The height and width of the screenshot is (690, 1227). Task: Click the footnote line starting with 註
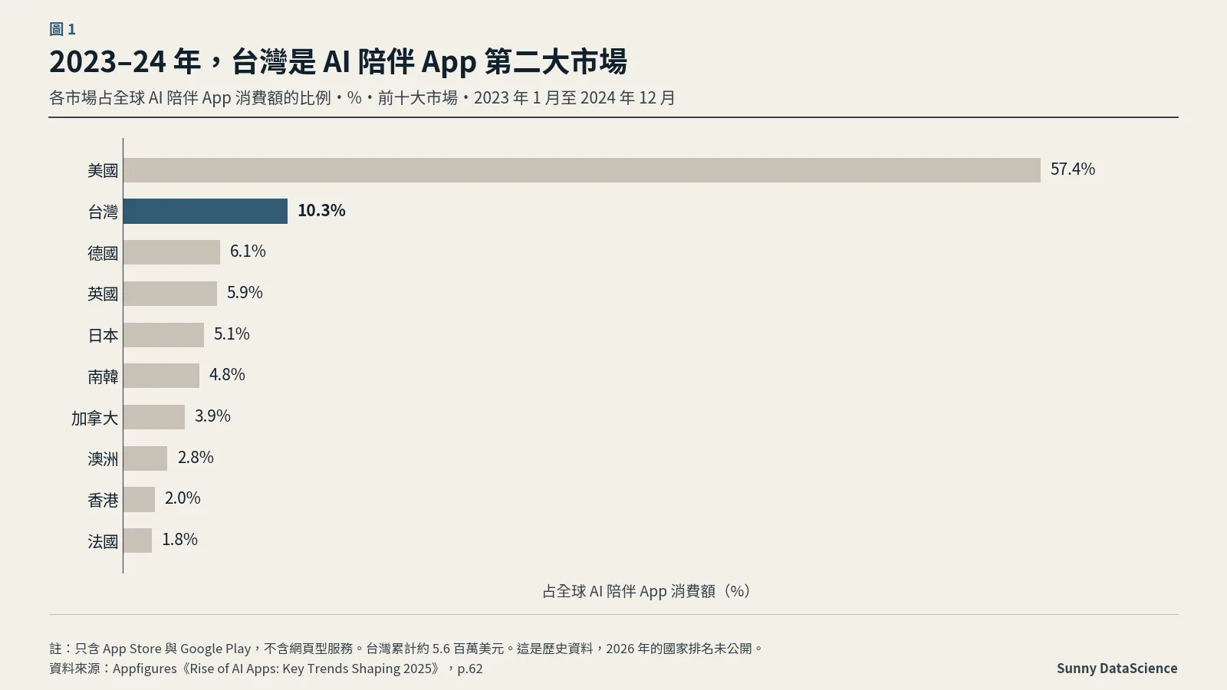pyautogui.click(x=407, y=649)
